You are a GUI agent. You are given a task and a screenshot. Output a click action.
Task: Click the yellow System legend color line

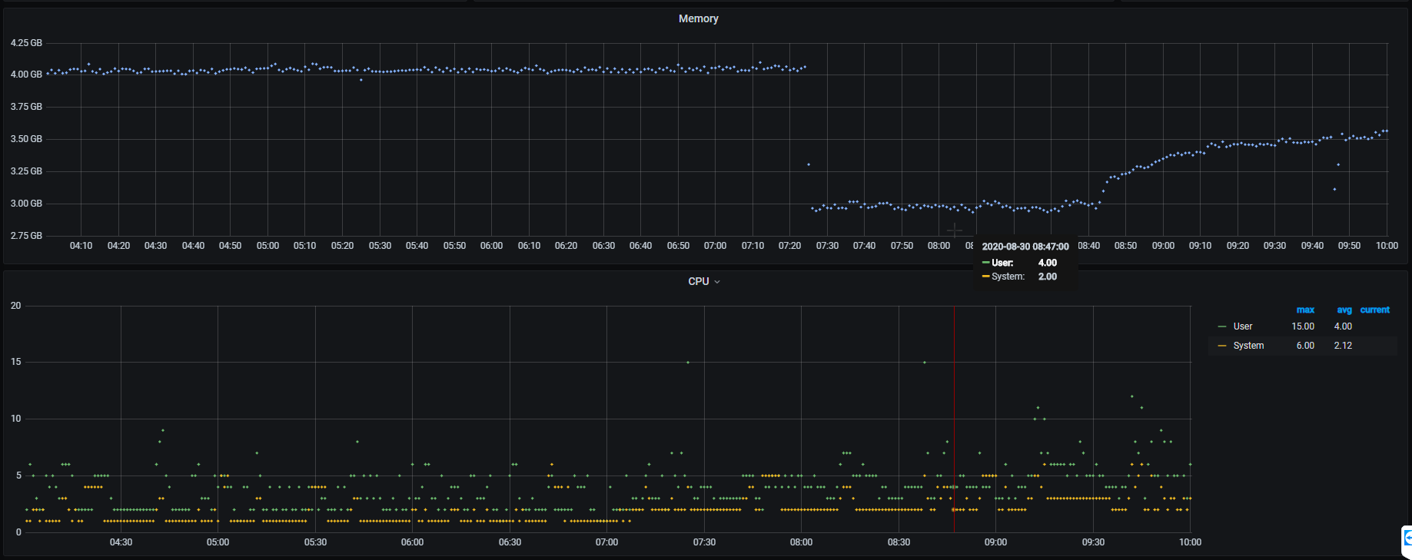(x=1222, y=346)
